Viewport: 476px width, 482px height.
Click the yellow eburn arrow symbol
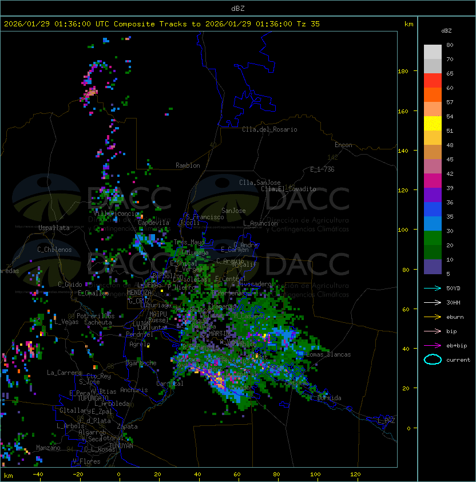click(x=433, y=317)
